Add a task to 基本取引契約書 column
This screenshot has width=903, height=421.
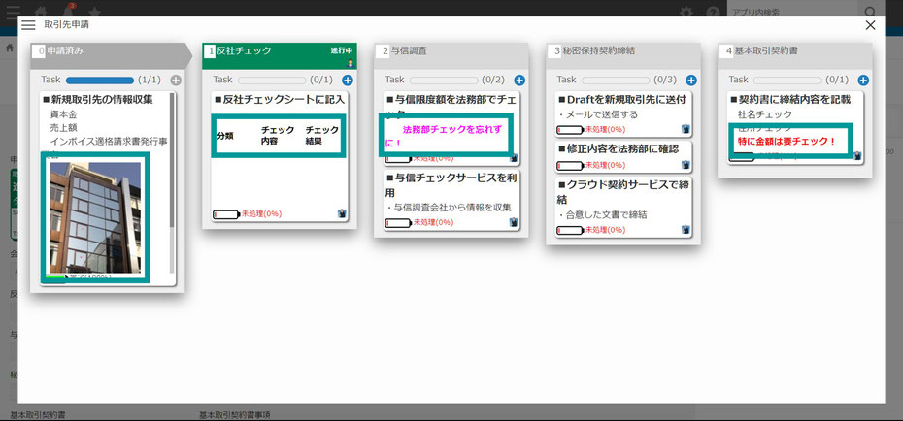point(862,81)
